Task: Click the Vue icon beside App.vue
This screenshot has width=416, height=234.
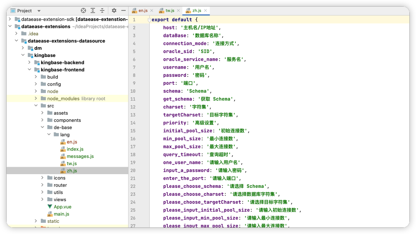Action: [x=50, y=207]
